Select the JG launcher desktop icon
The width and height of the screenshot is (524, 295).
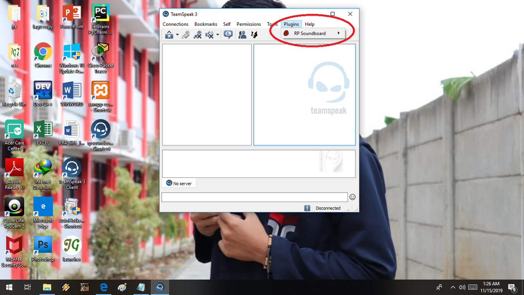point(72,248)
